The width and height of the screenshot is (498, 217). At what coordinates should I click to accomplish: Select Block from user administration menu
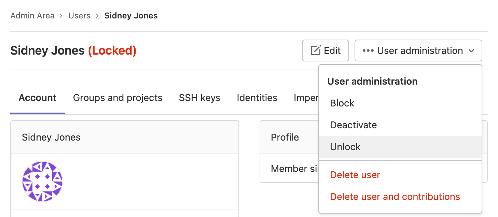(x=342, y=103)
